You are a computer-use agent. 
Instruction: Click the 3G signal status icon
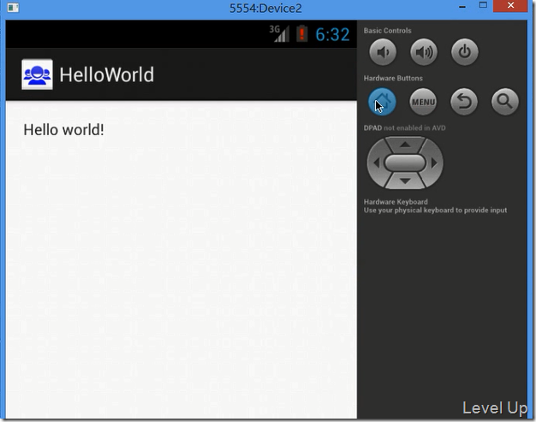pos(279,33)
